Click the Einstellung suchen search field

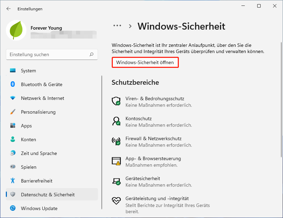click(x=52, y=54)
